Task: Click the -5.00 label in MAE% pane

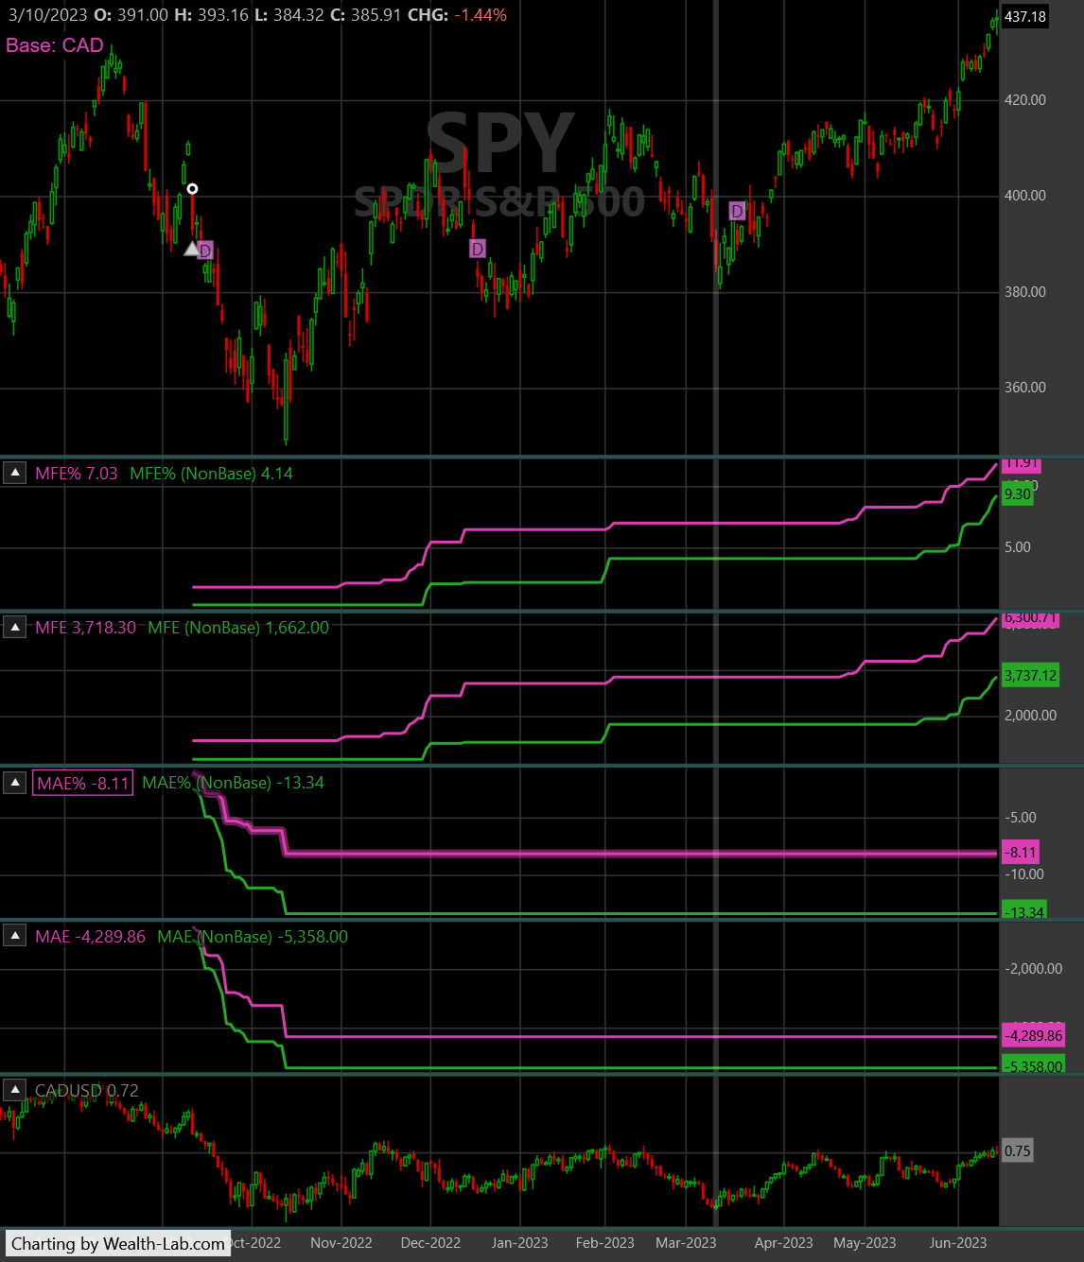Action: (x=1020, y=818)
